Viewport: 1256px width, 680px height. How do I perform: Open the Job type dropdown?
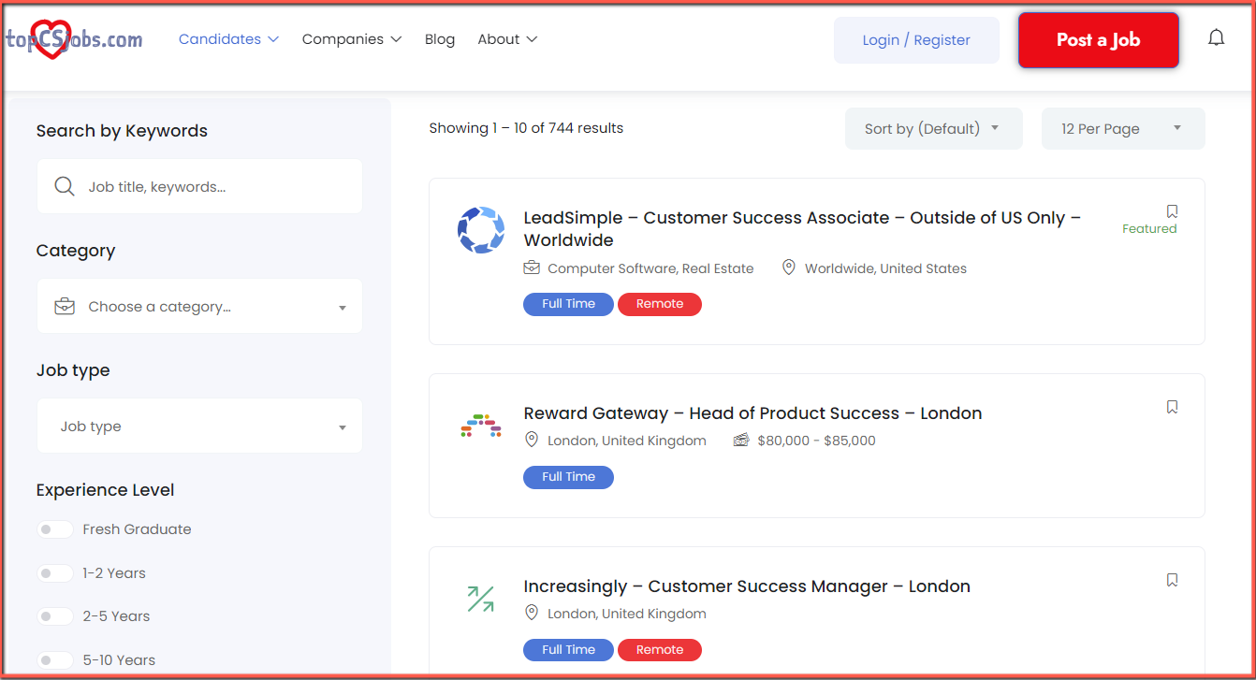(199, 426)
